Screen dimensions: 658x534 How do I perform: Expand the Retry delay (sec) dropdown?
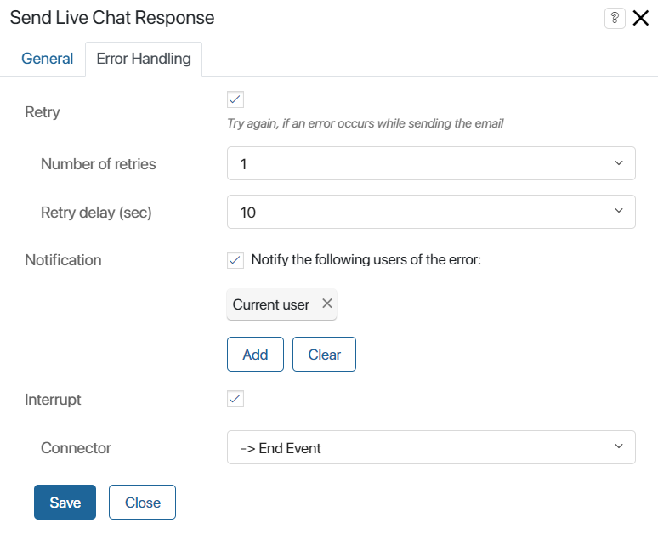pos(431,212)
